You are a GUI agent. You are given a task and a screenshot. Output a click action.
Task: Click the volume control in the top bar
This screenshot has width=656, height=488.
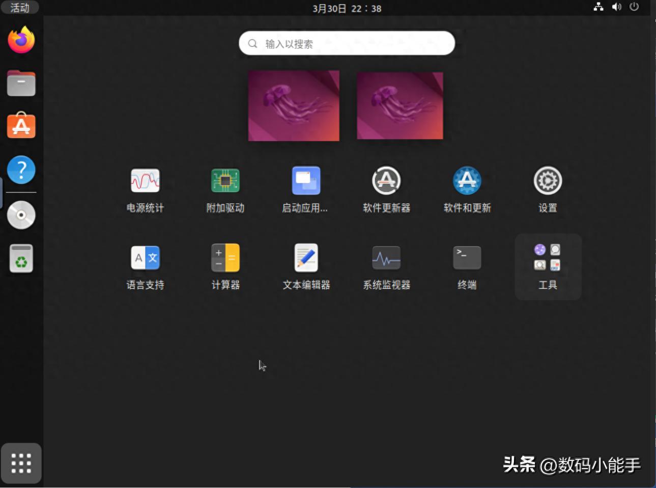pos(616,8)
